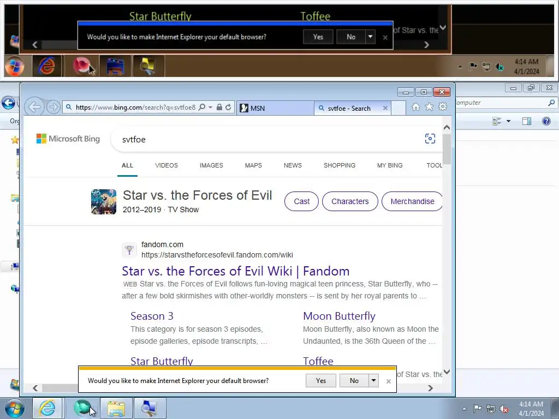Open Windows Explorer folder on taskbar

point(116,408)
